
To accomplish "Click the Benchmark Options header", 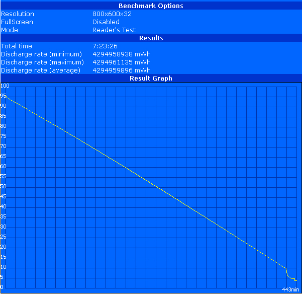I will click(151, 6).
